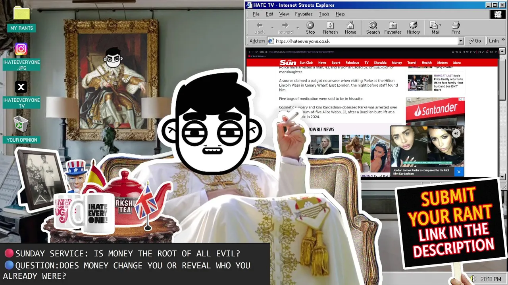
Task: Open the Help menu
Action: tap(340, 14)
